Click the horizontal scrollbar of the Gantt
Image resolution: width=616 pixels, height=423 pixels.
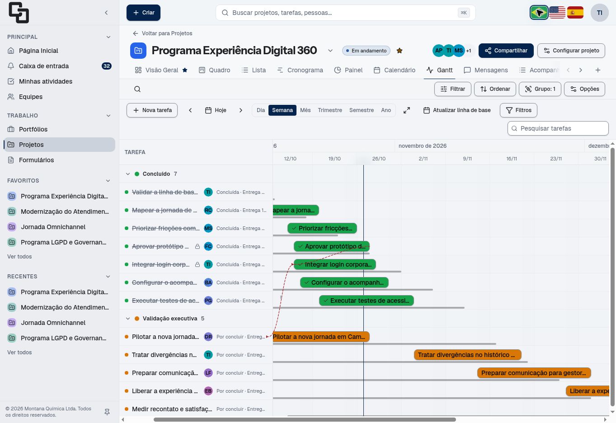pyautogui.click(x=305, y=419)
